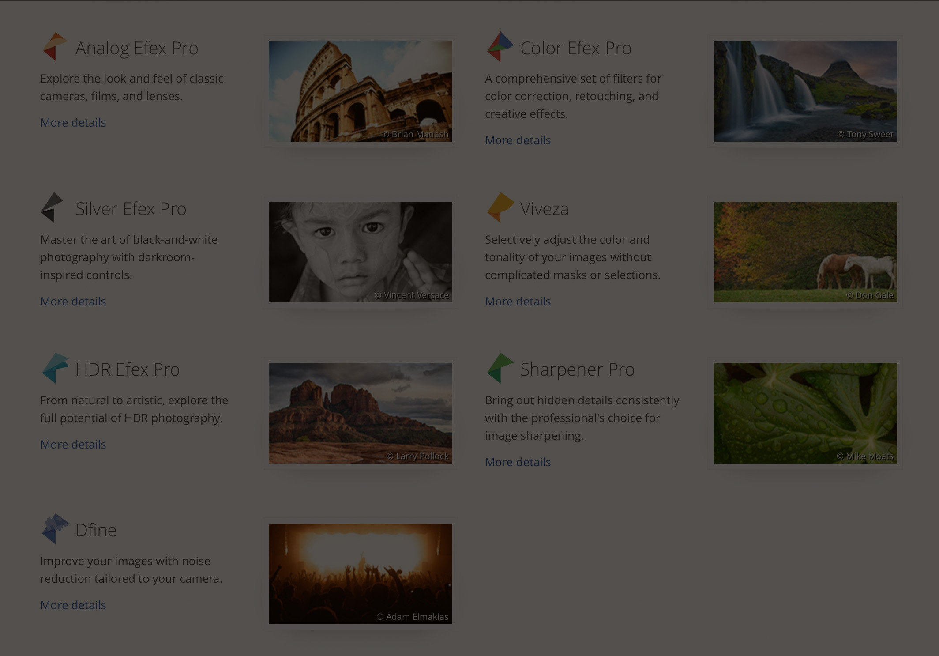The width and height of the screenshot is (939, 656).
Task: Select the Viveza heading
Action: [x=545, y=209]
